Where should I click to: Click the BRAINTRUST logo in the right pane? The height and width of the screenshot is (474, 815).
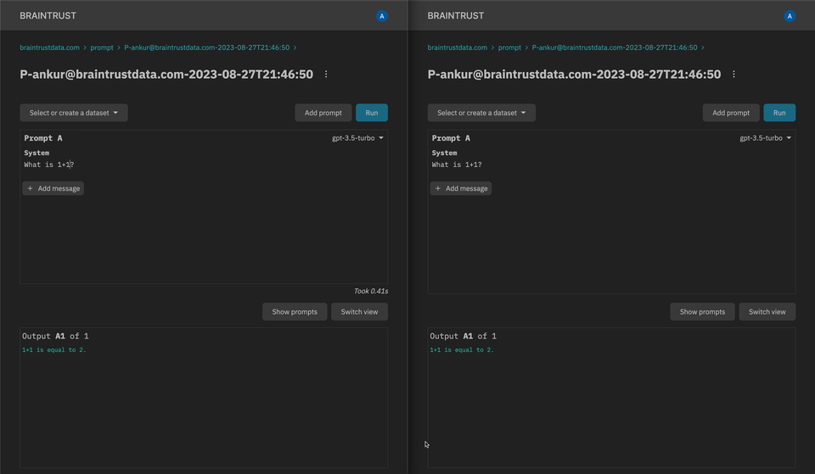(456, 16)
